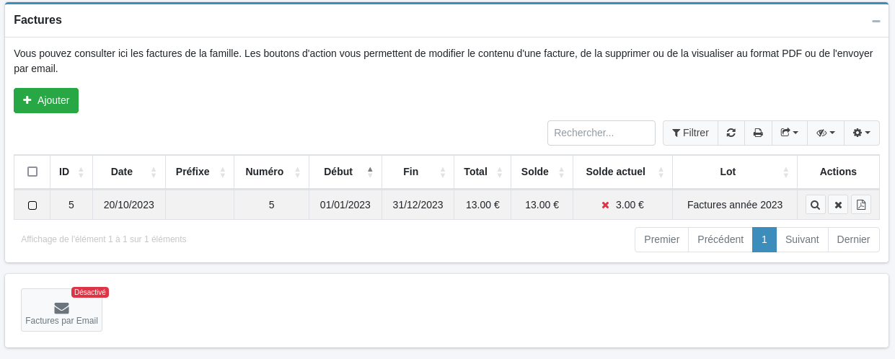Collapse the Factures panel with minus icon
The width and height of the screenshot is (895, 359).
coord(876,21)
